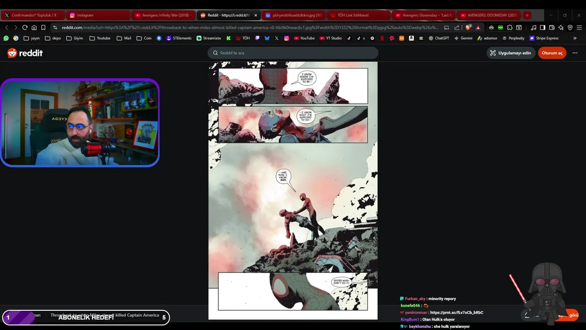The image size is (586, 330).
Task: Switch to Avengers: Infinity War (2018) tab
Action: point(164,15)
